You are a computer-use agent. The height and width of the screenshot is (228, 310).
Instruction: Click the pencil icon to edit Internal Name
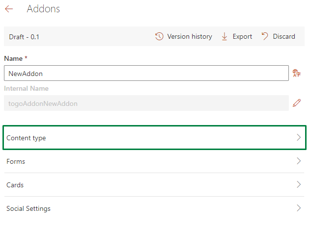[x=297, y=103]
